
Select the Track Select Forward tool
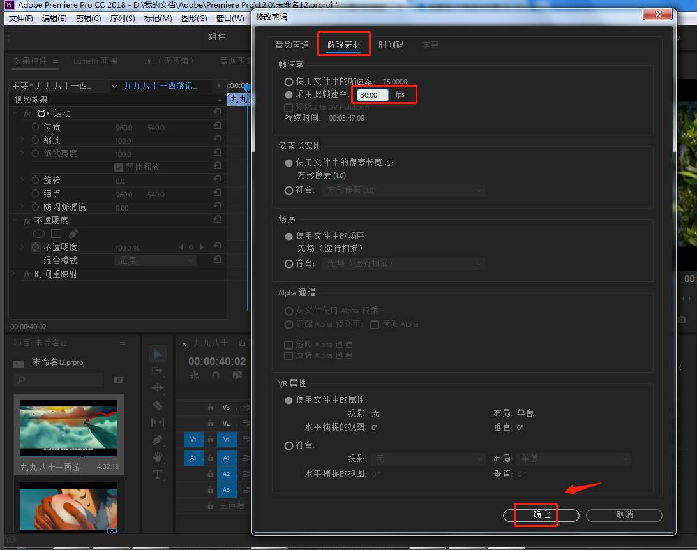pyautogui.click(x=158, y=370)
